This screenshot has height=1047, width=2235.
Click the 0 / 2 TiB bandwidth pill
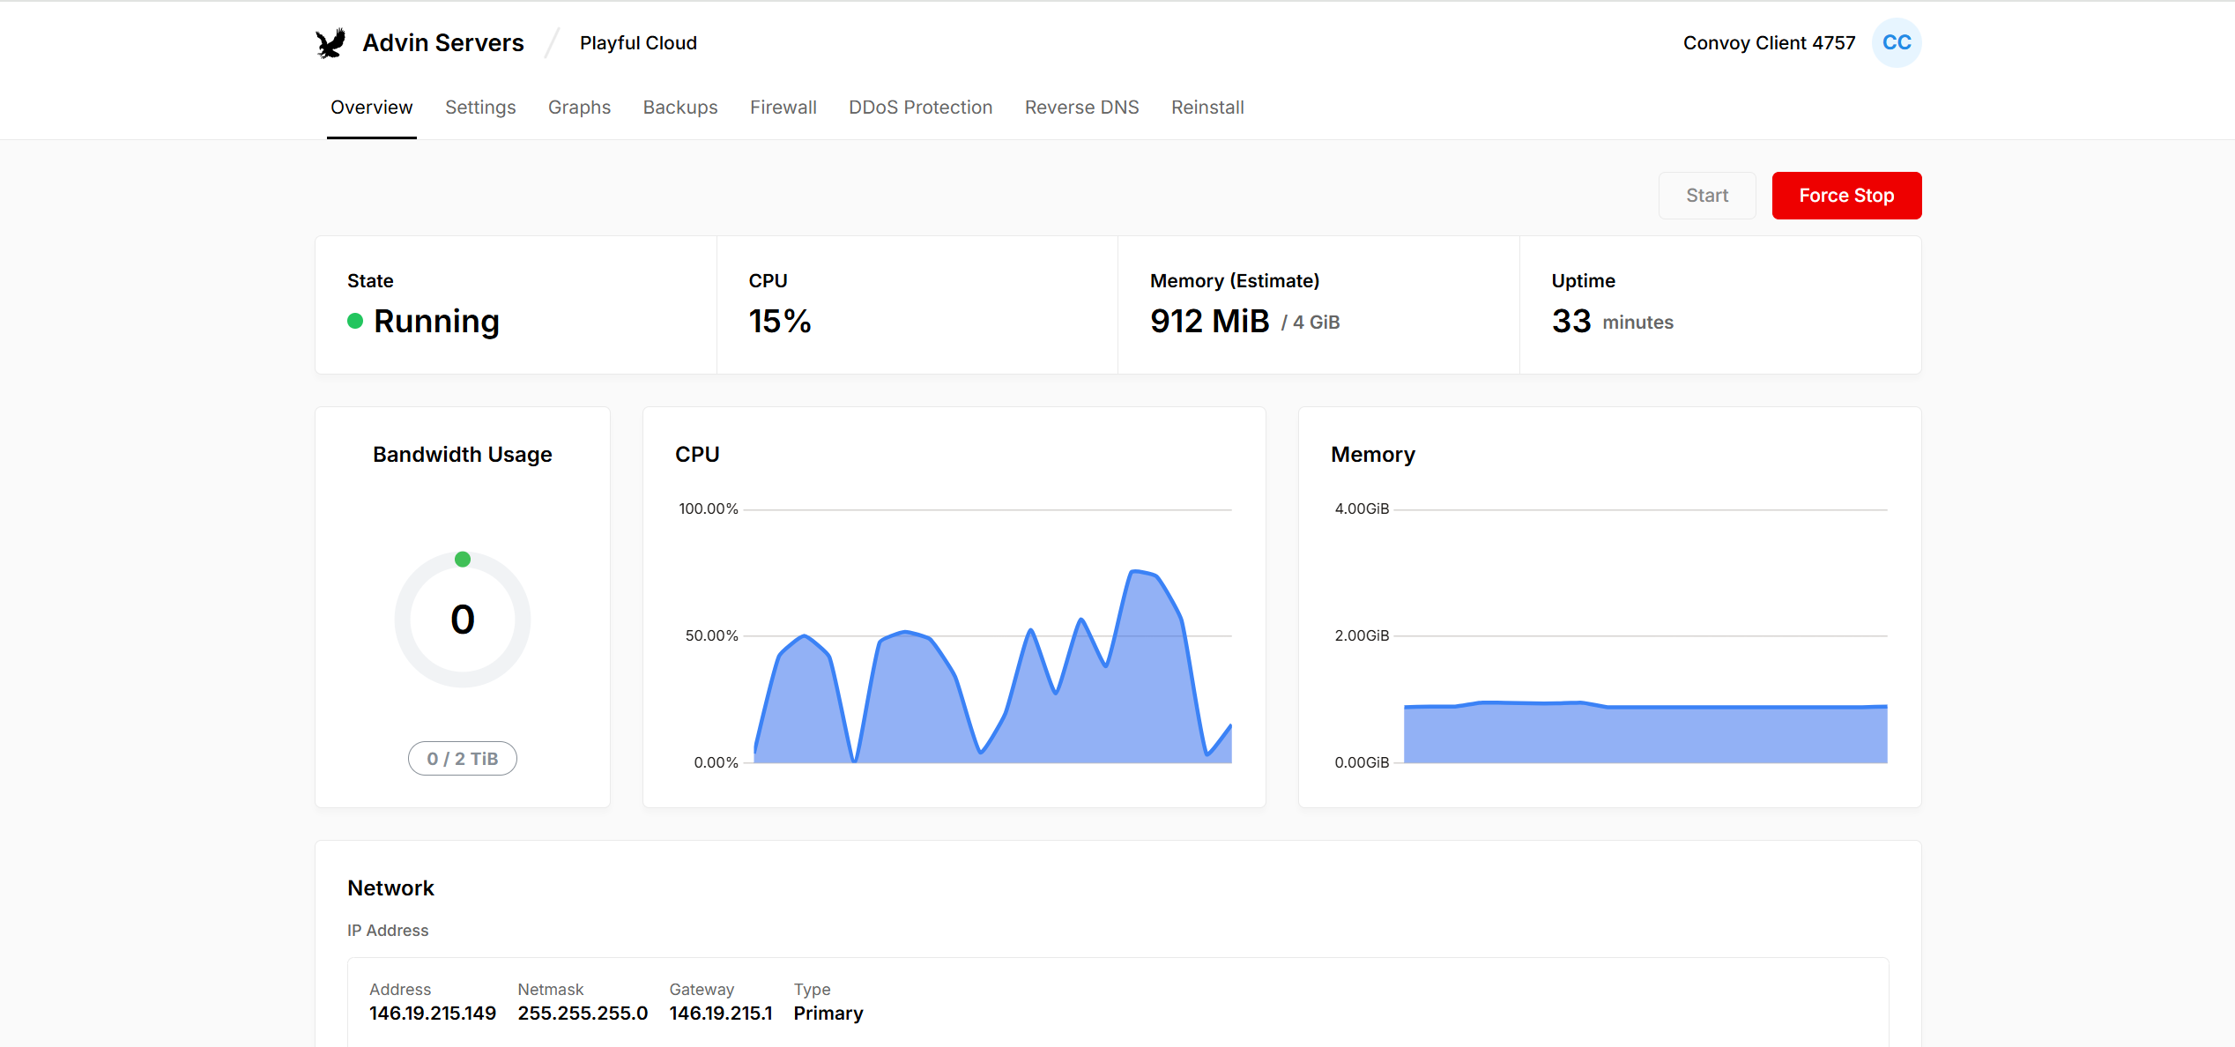coord(463,758)
